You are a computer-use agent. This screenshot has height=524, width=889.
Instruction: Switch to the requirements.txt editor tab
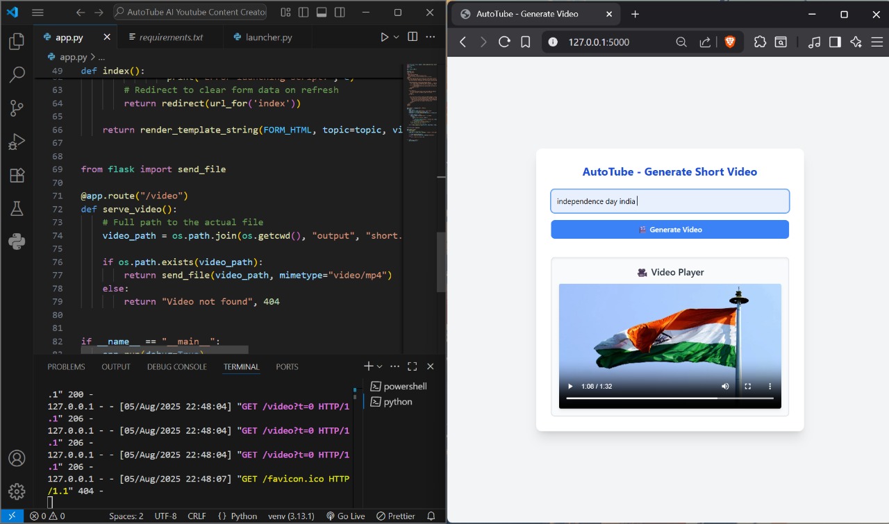tap(171, 37)
